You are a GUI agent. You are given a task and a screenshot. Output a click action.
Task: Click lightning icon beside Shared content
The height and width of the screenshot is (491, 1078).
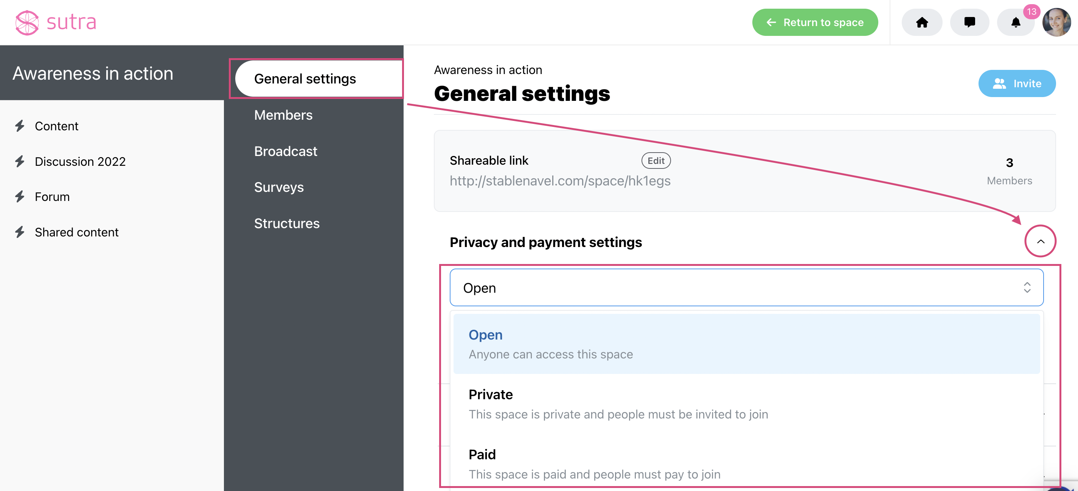(20, 232)
